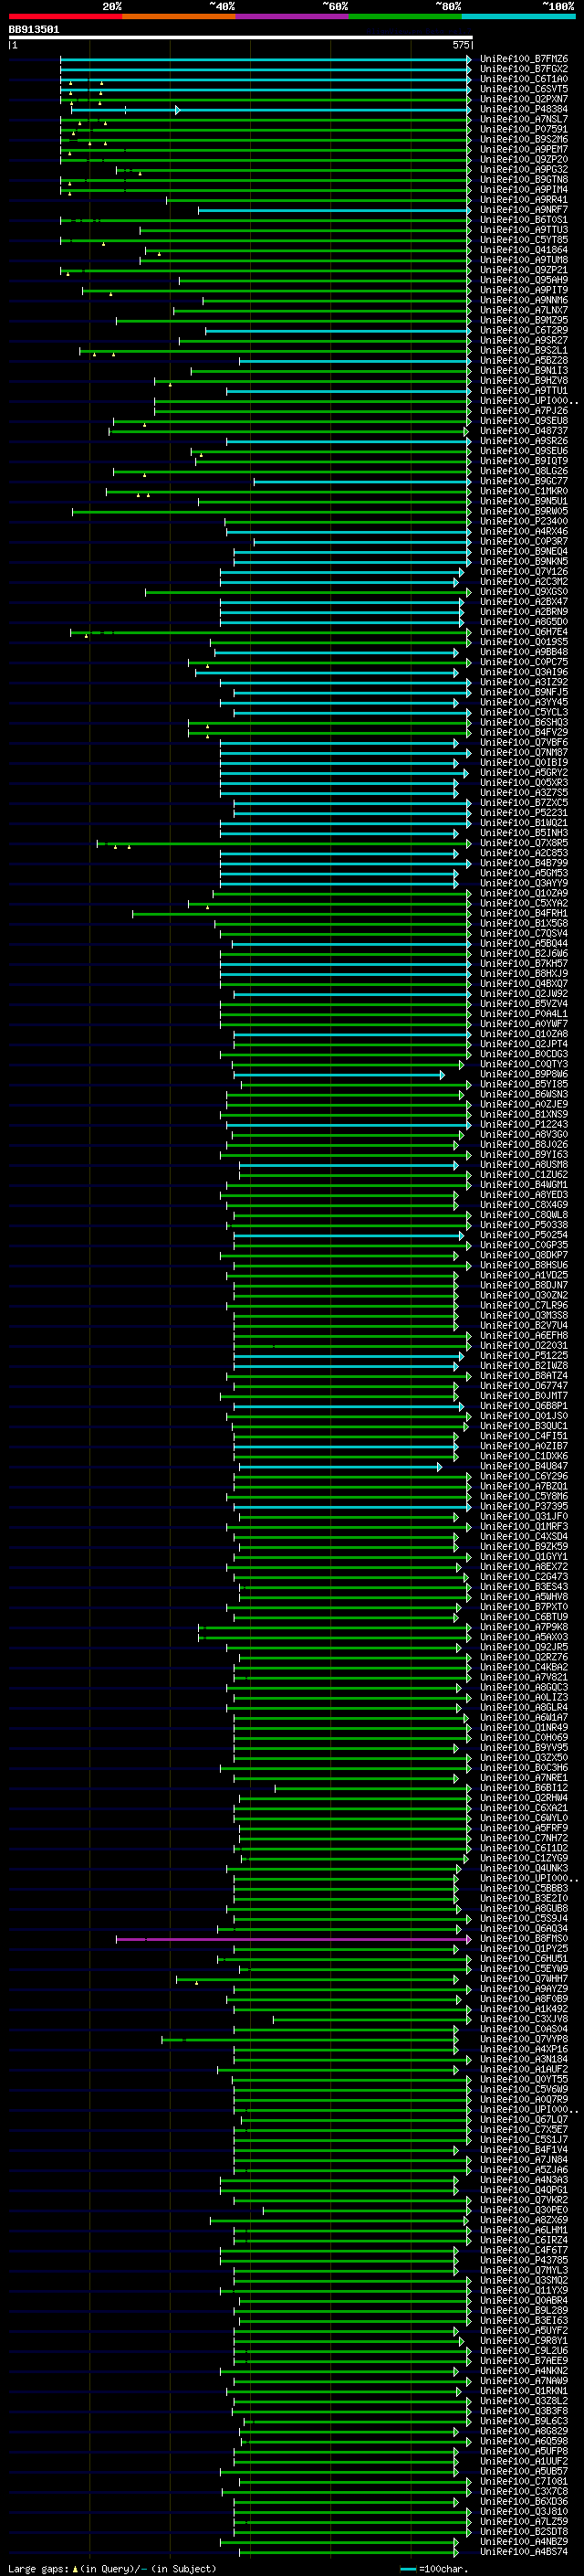Open hit UniRef100_B4F1V4

coord(523,2149)
